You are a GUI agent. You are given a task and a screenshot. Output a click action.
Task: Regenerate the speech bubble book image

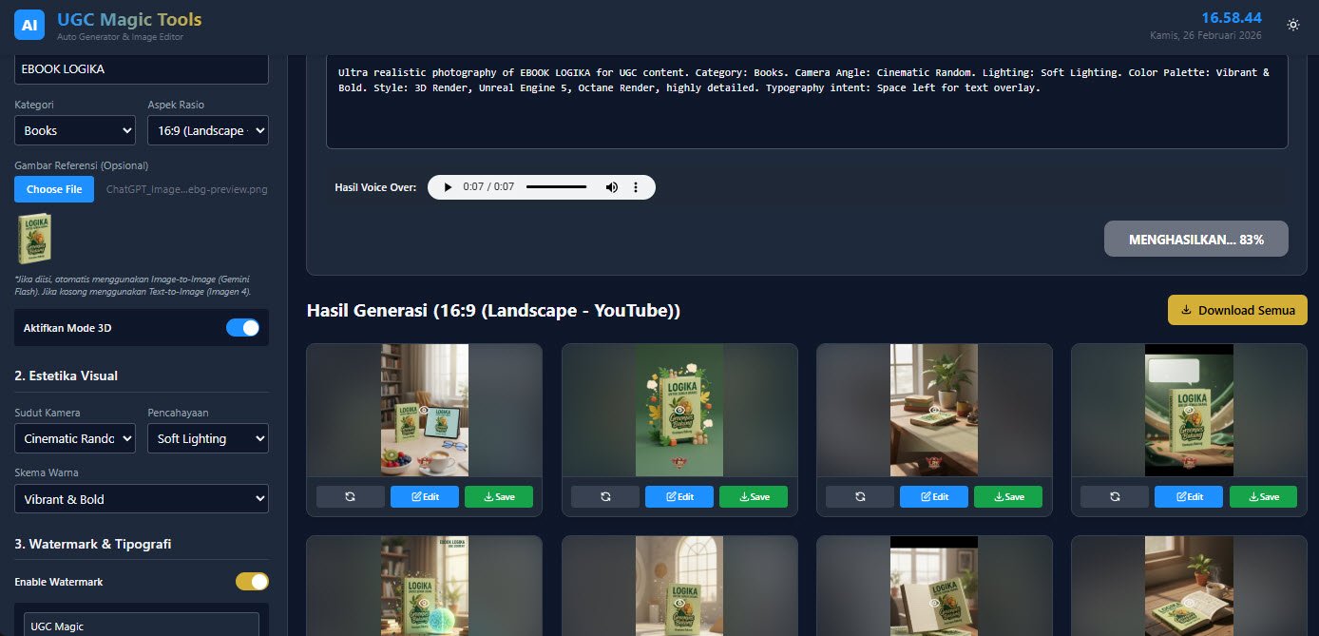coord(1115,496)
